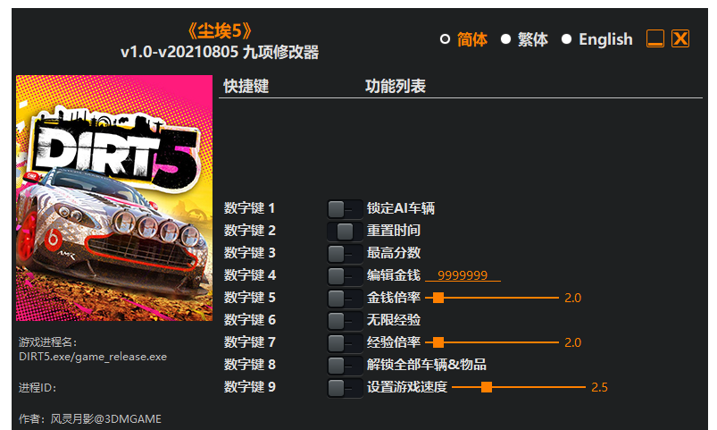Close the trainer with the X icon

click(680, 38)
